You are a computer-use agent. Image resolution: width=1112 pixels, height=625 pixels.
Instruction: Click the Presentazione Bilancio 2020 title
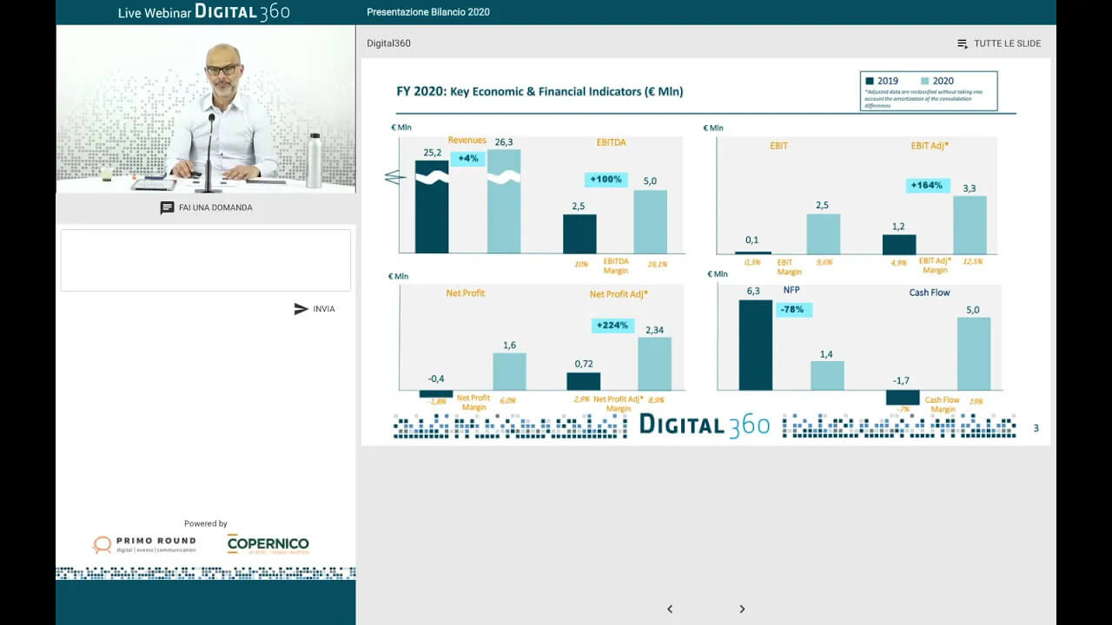(x=428, y=12)
